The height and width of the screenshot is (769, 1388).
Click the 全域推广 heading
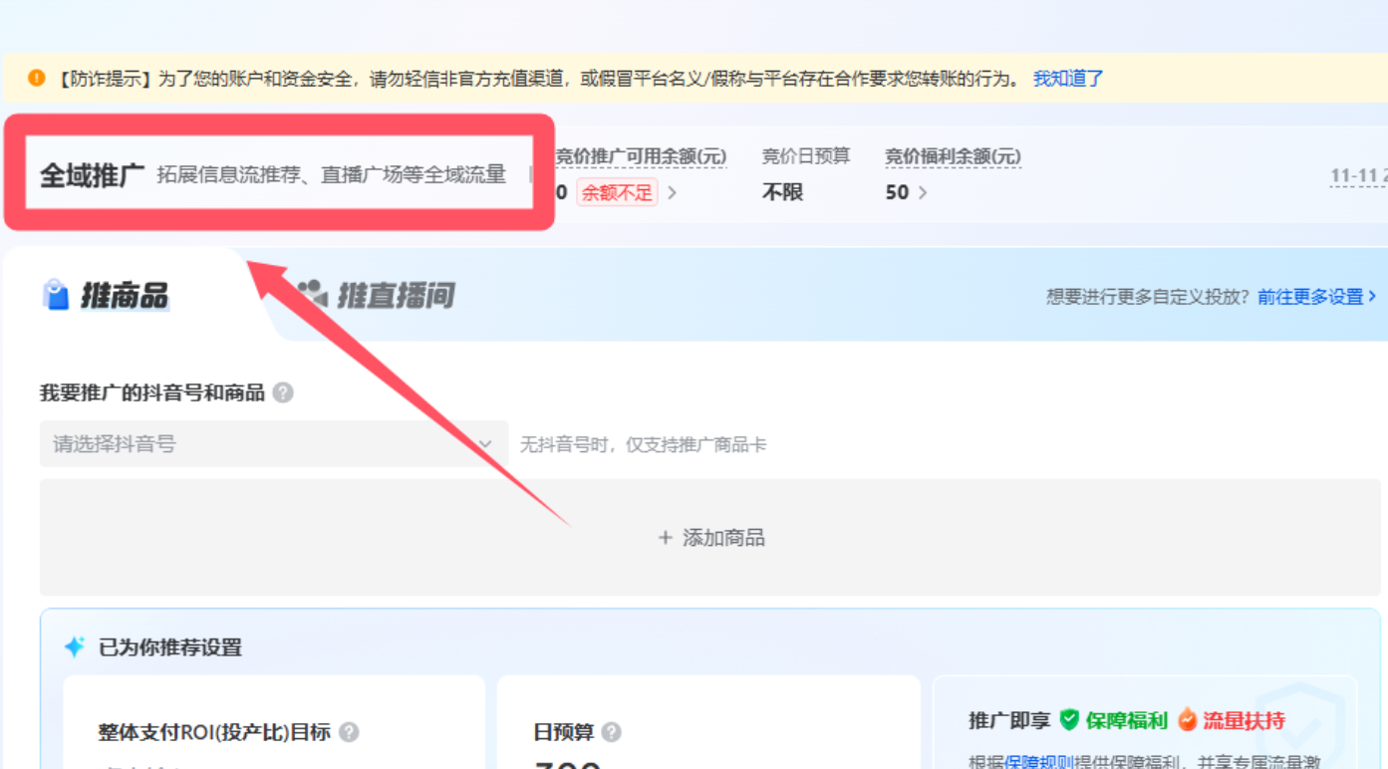(92, 176)
